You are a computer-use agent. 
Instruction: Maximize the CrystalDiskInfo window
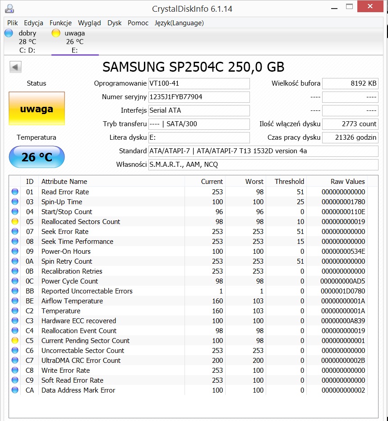pos(349,7)
